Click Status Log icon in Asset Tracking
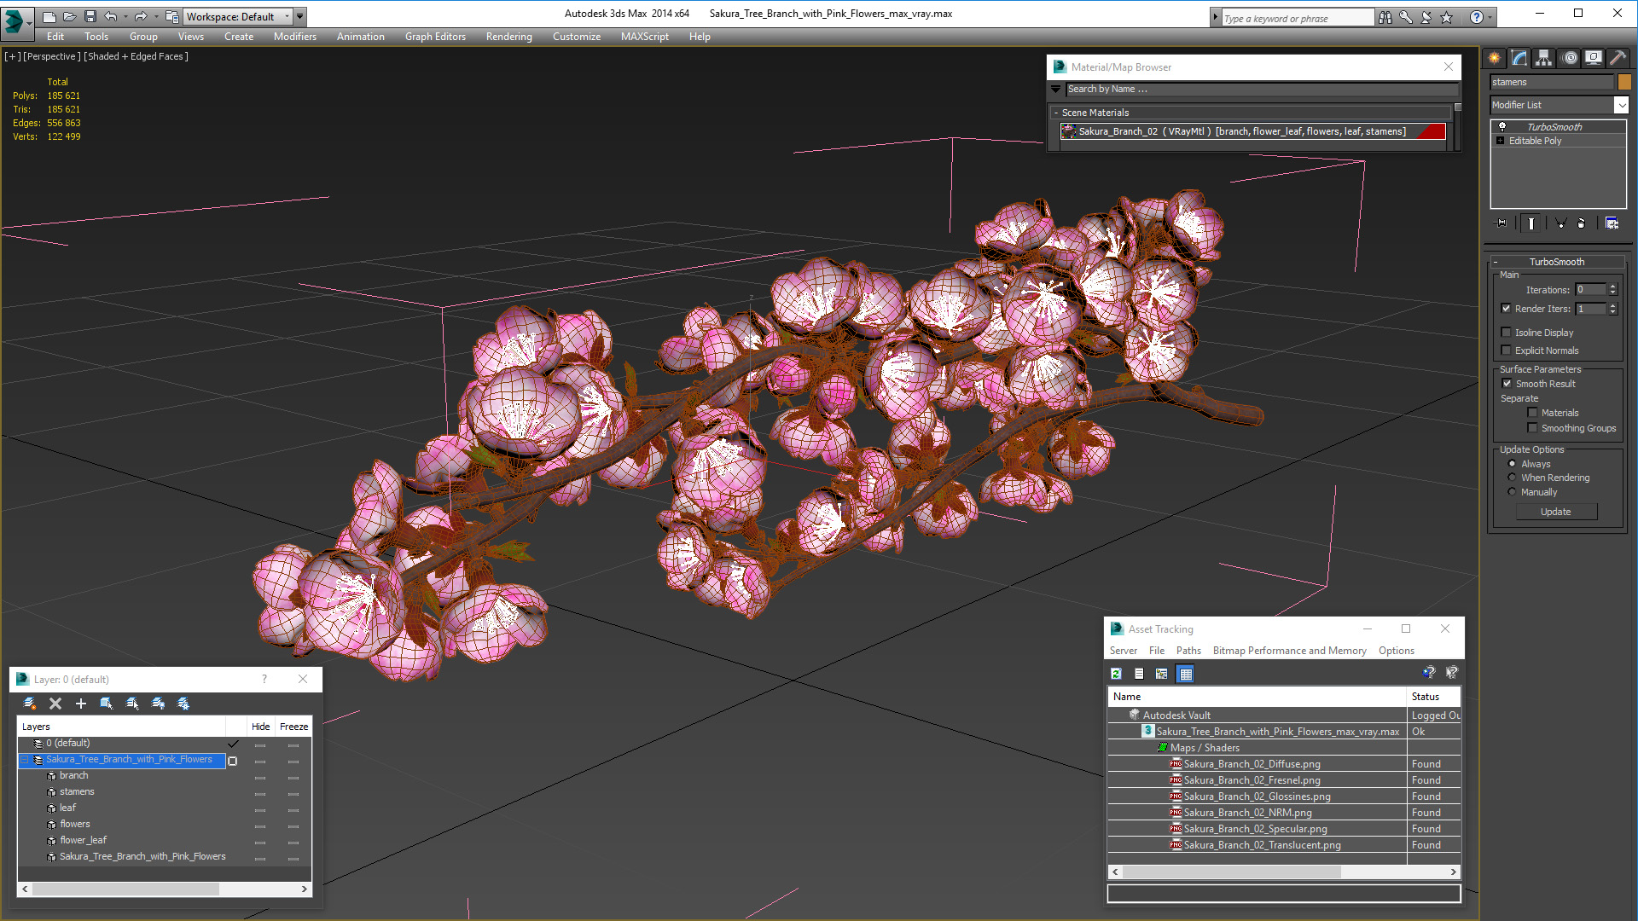The image size is (1638, 921). [x=1139, y=674]
